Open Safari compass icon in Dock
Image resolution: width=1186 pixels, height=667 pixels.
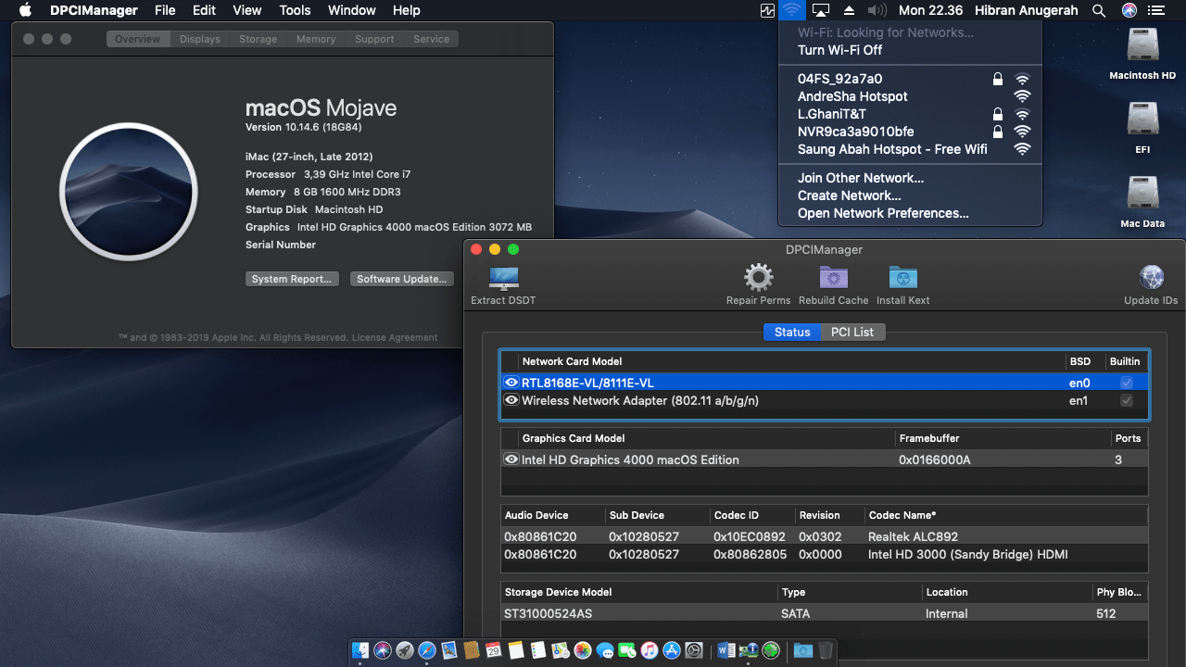coord(427,650)
